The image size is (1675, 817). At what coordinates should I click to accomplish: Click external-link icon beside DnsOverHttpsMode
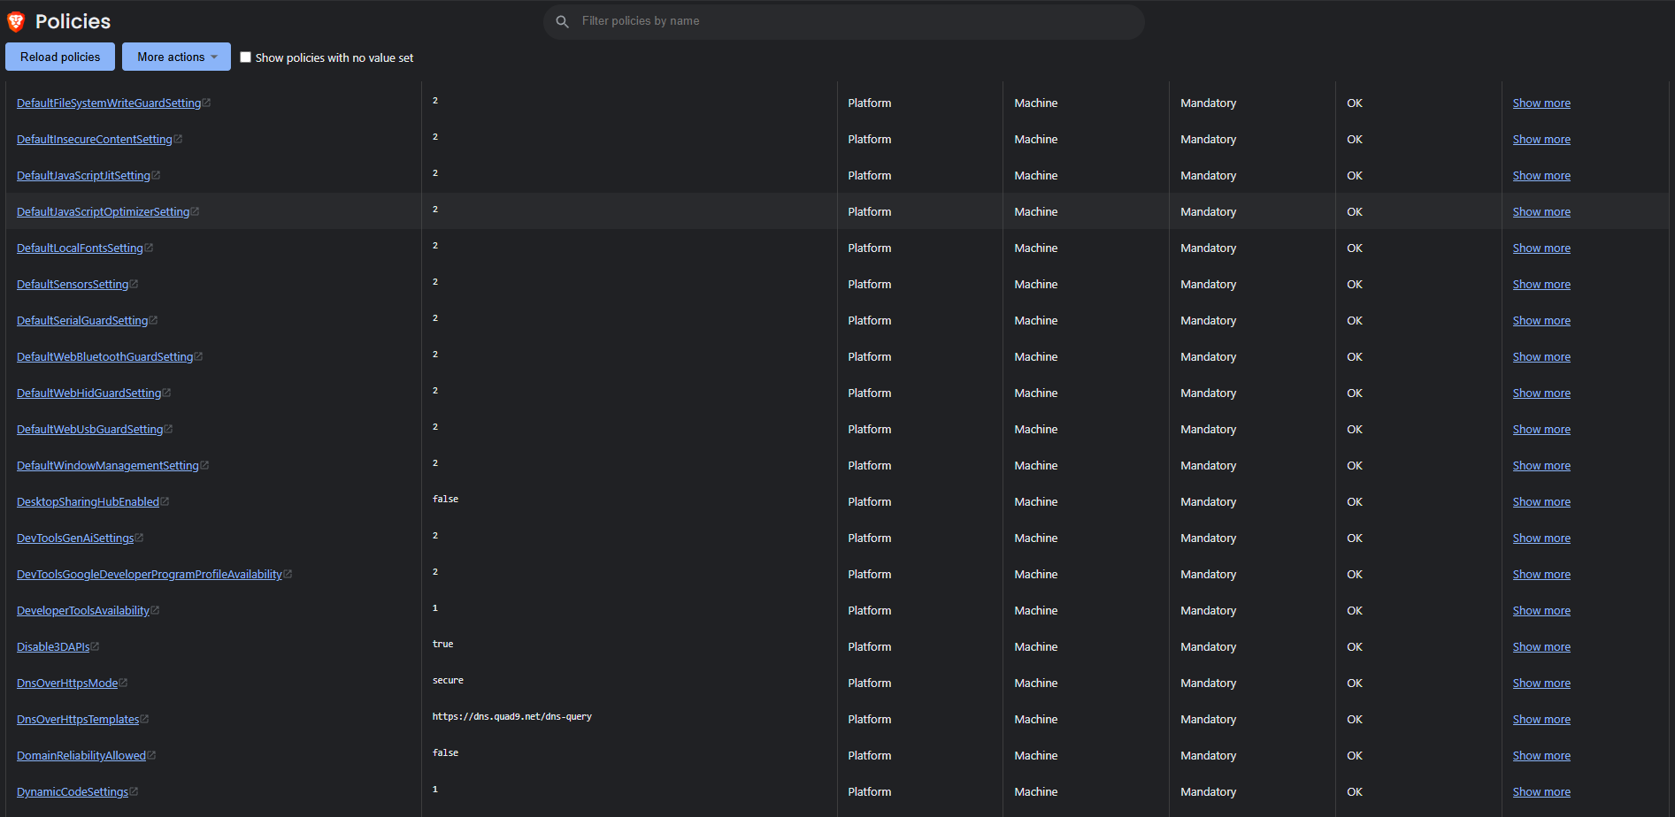tap(123, 683)
